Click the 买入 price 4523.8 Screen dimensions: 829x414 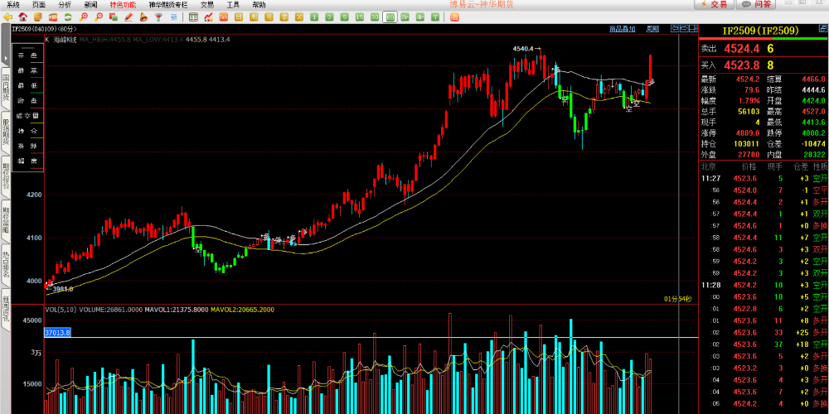point(741,65)
